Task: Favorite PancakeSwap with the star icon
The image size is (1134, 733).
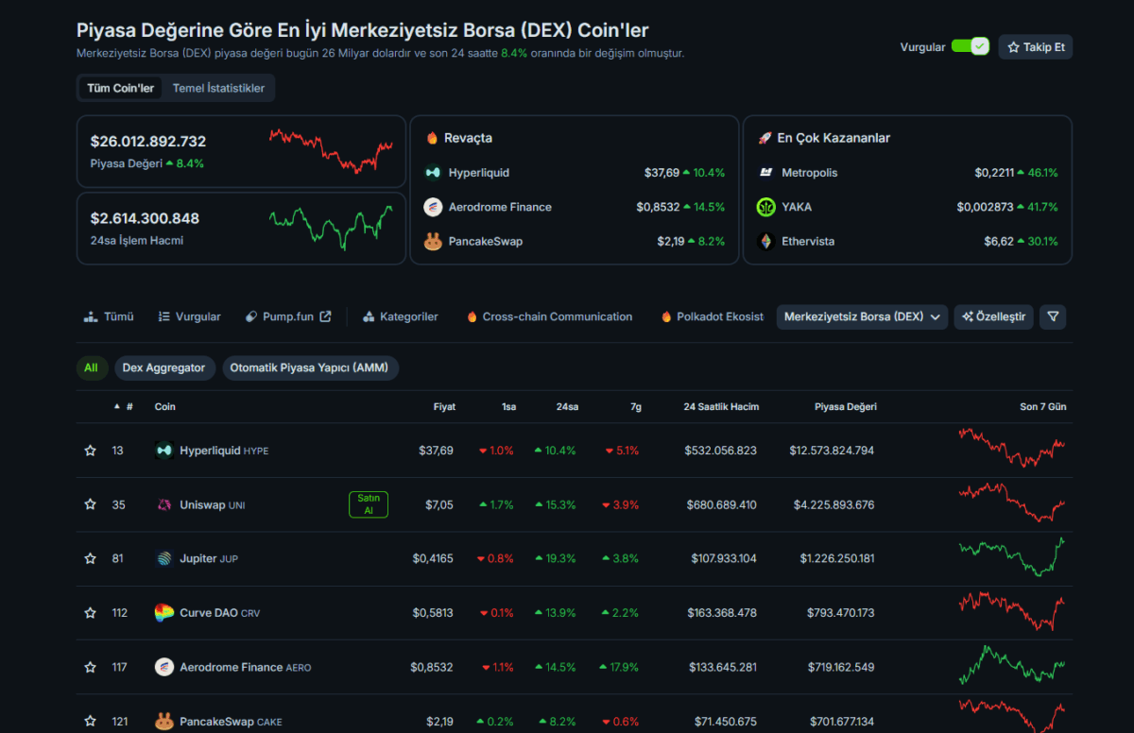Action: (x=91, y=721)
